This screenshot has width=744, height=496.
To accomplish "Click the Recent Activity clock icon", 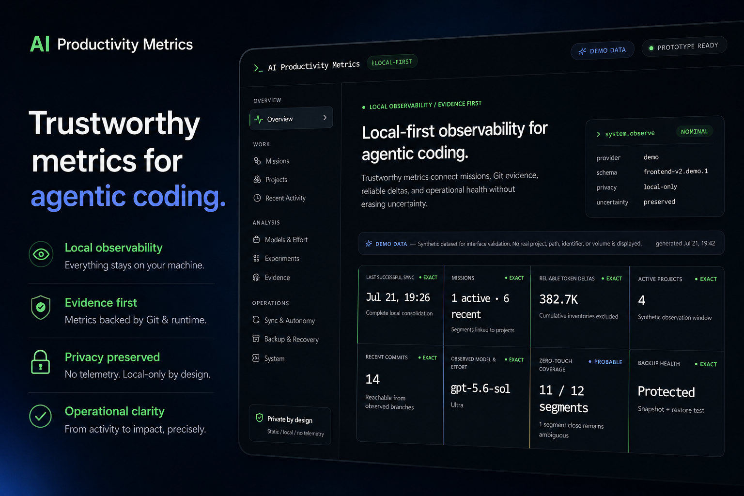I will (257, 198).
